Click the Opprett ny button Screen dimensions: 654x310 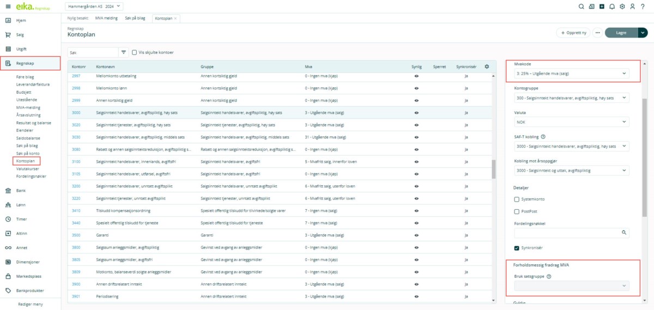(x=573, y=33)
